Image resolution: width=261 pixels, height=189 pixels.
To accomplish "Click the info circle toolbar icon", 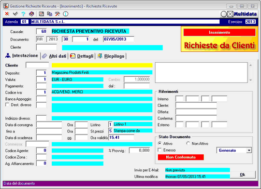I will tap(66, 14).
